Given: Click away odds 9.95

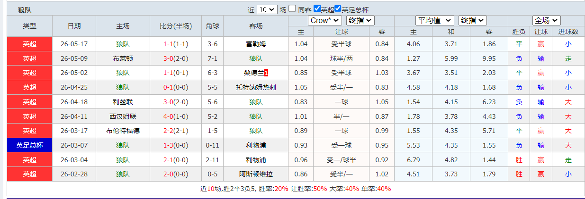Looking at the screenshot, I should pos(489,59).
